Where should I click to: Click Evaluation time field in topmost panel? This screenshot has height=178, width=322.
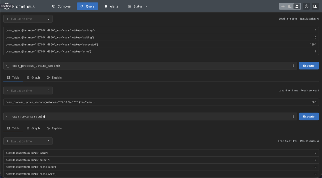click(x=28, y=19)
